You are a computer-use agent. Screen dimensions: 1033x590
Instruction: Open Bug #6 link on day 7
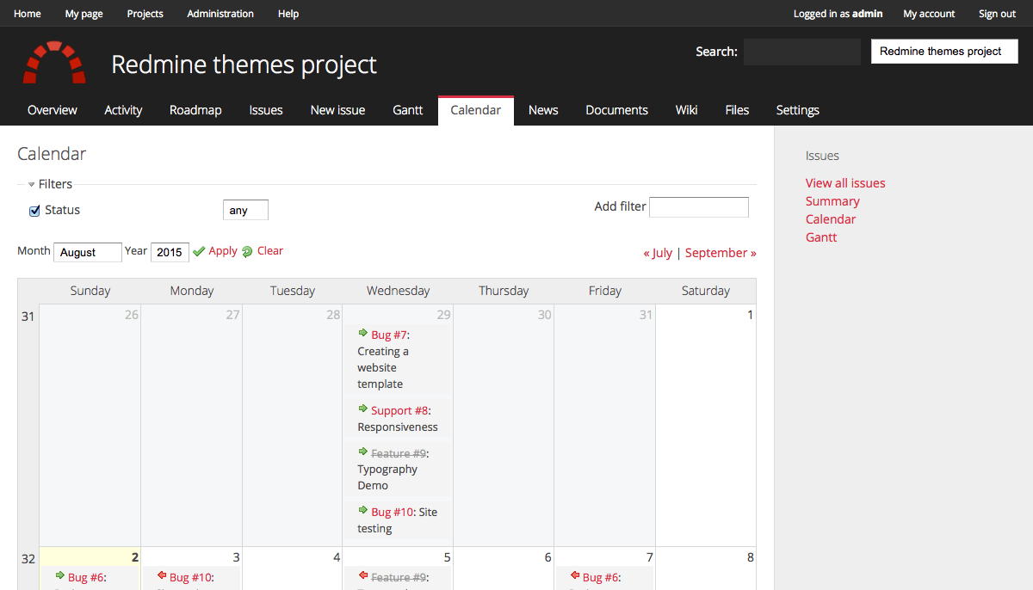[x=601, y=577]
